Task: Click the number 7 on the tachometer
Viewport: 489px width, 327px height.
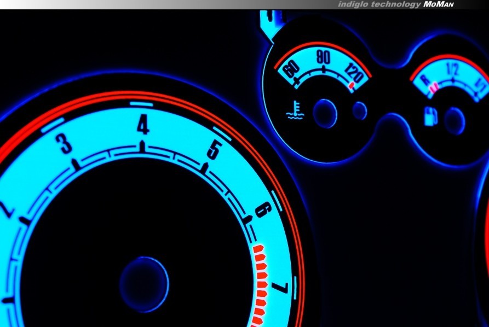Action: (280, 288)
